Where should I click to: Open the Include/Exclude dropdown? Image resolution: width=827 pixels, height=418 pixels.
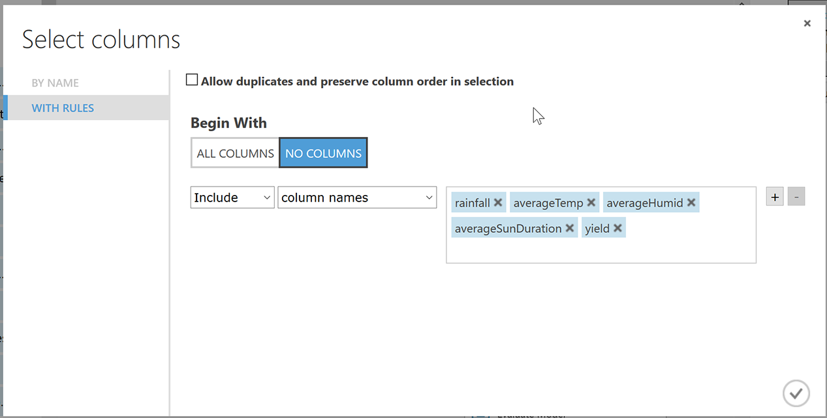pos(232,198)
